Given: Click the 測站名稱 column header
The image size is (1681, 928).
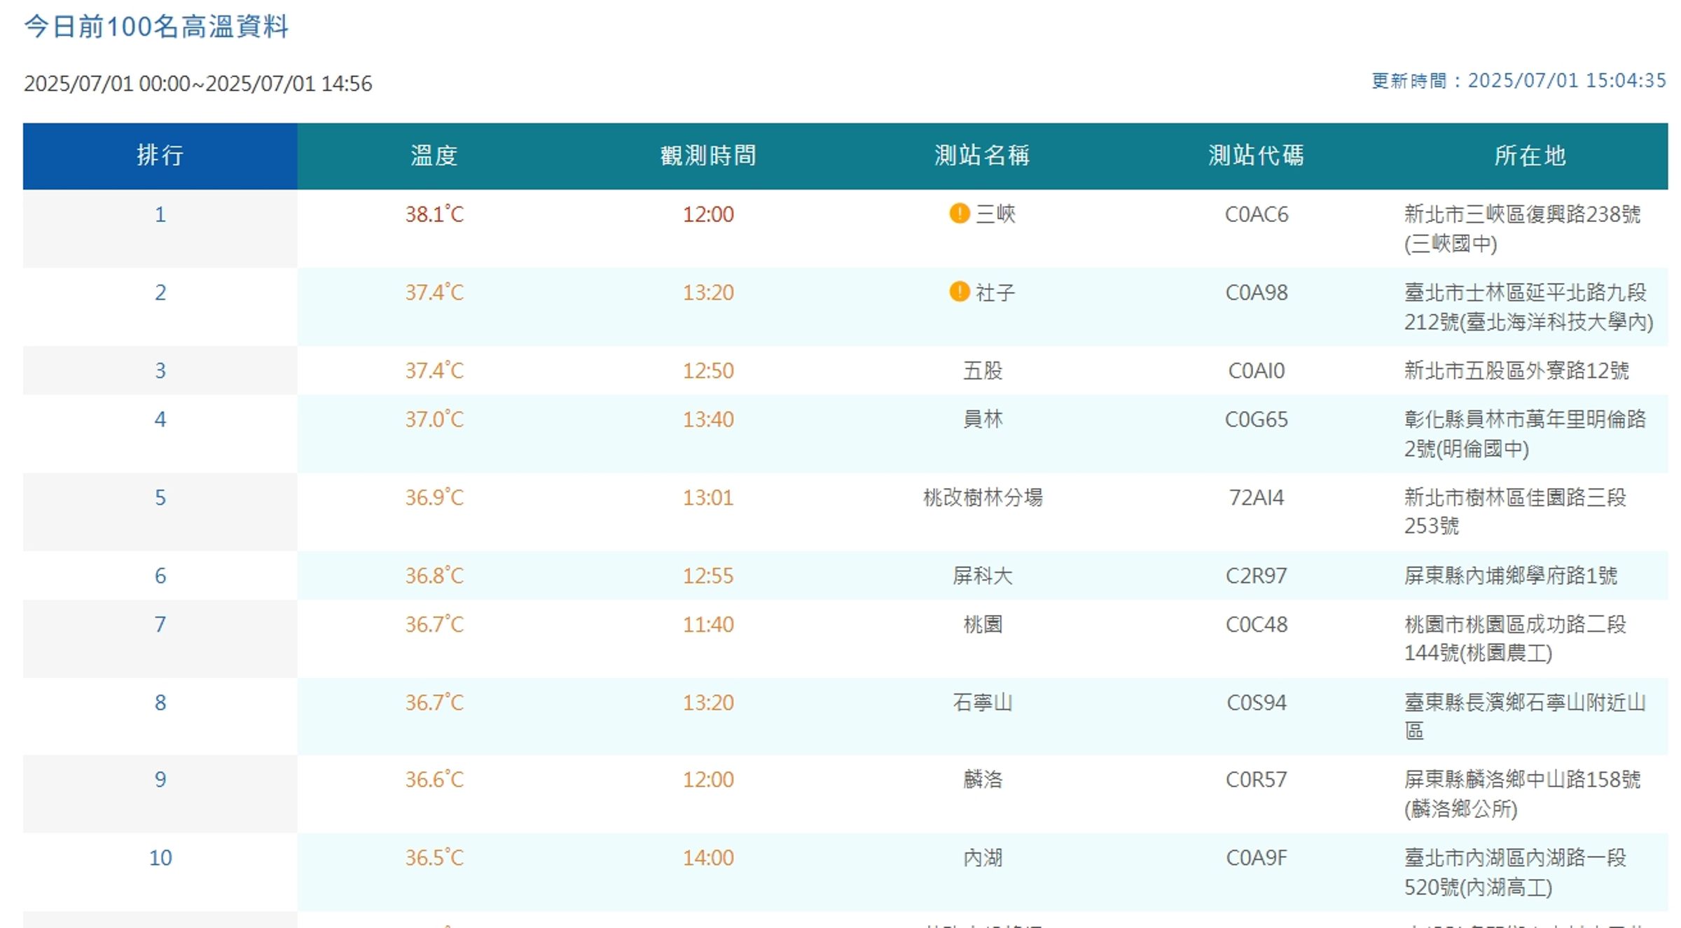Looking at the screenshot, I should 982,155.
